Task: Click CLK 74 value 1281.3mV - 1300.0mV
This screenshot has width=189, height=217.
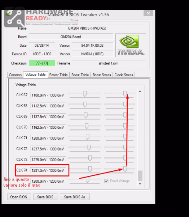Action: 48,170
